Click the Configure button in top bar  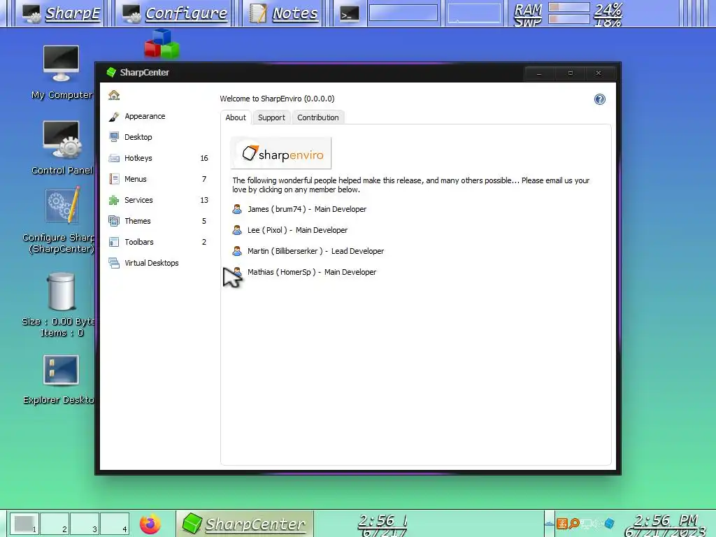coord(174,13)
